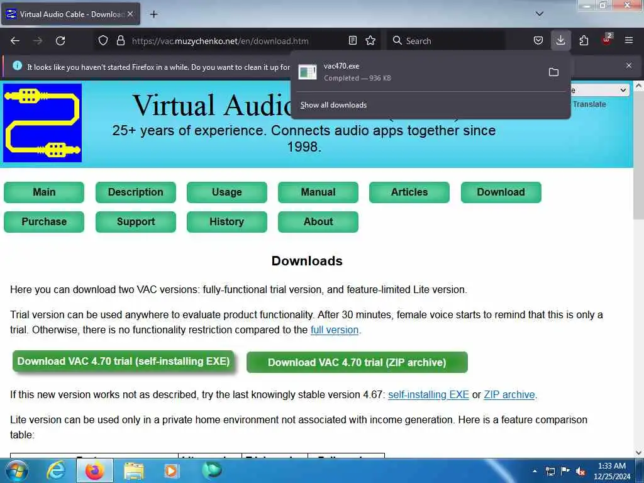The width and height of the screenshot is (644, 483).
Task: Click version 4.67 ZIP archive link
Action: (509, 395)
